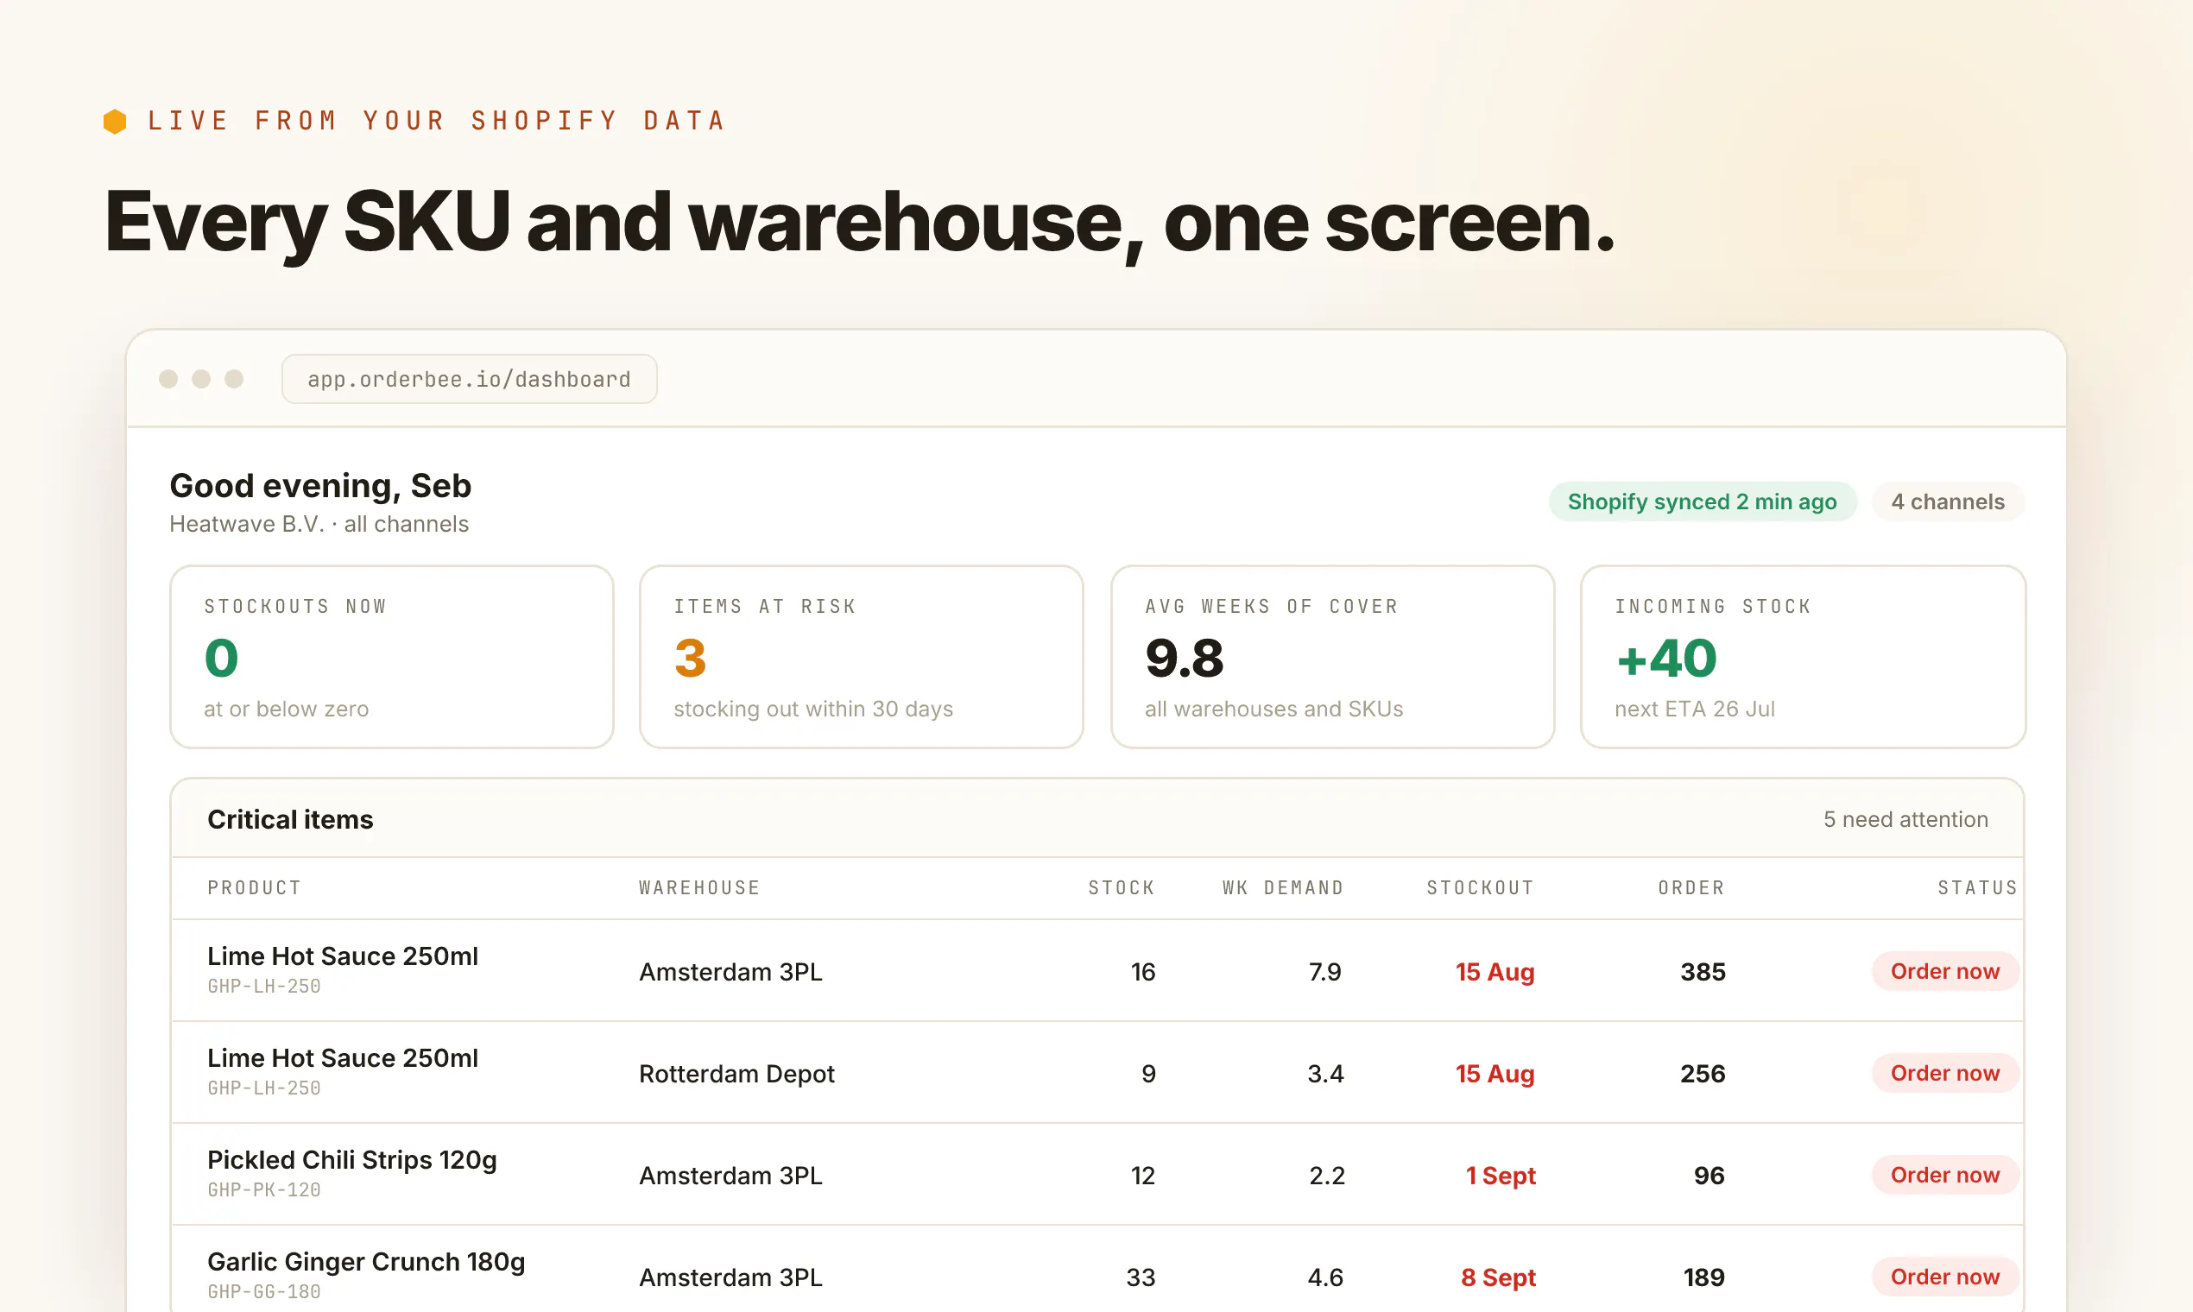This screenshot has width=2193, height=1312.
Task: Click the order quantity 189
Action: (x=1704, y=1277)
